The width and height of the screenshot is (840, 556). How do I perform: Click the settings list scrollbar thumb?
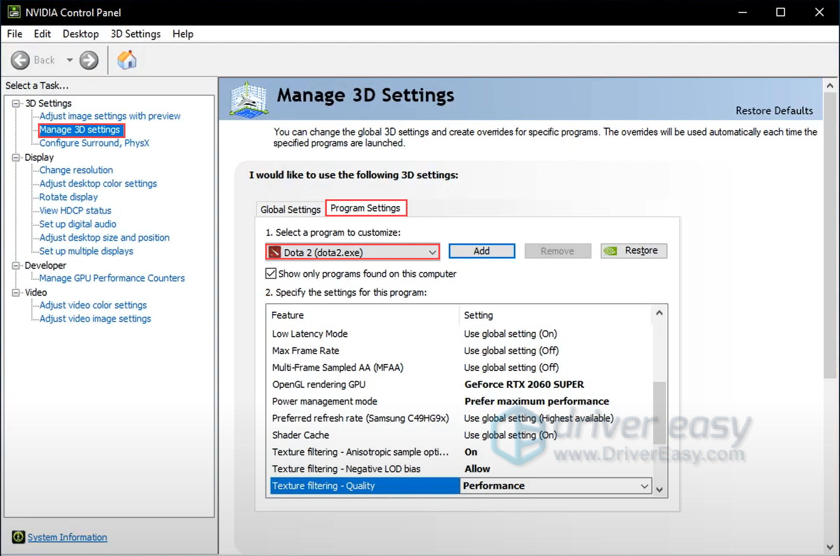(660, 412)
